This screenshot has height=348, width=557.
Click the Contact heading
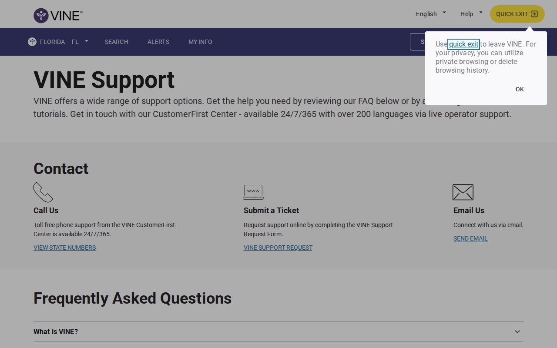61,169
